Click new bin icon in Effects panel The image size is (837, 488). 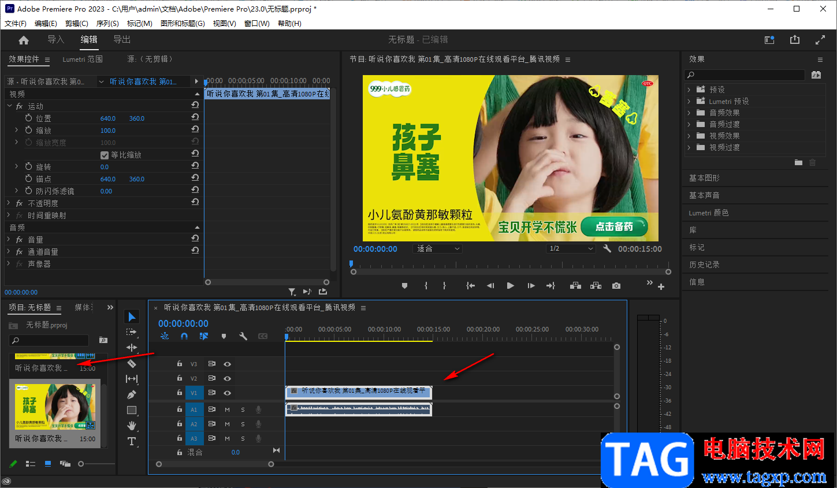pyautogui.click(x=798, y=163)
